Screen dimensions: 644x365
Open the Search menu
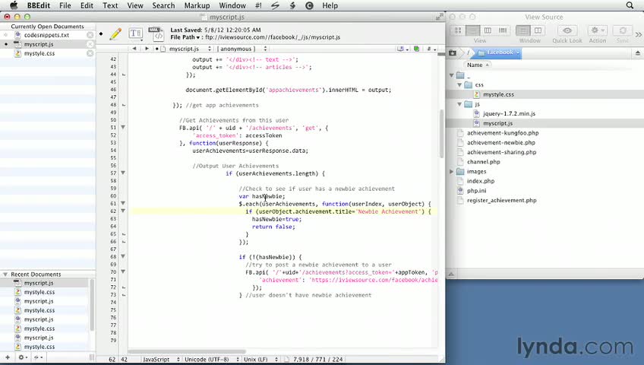(x=163, y=6)
